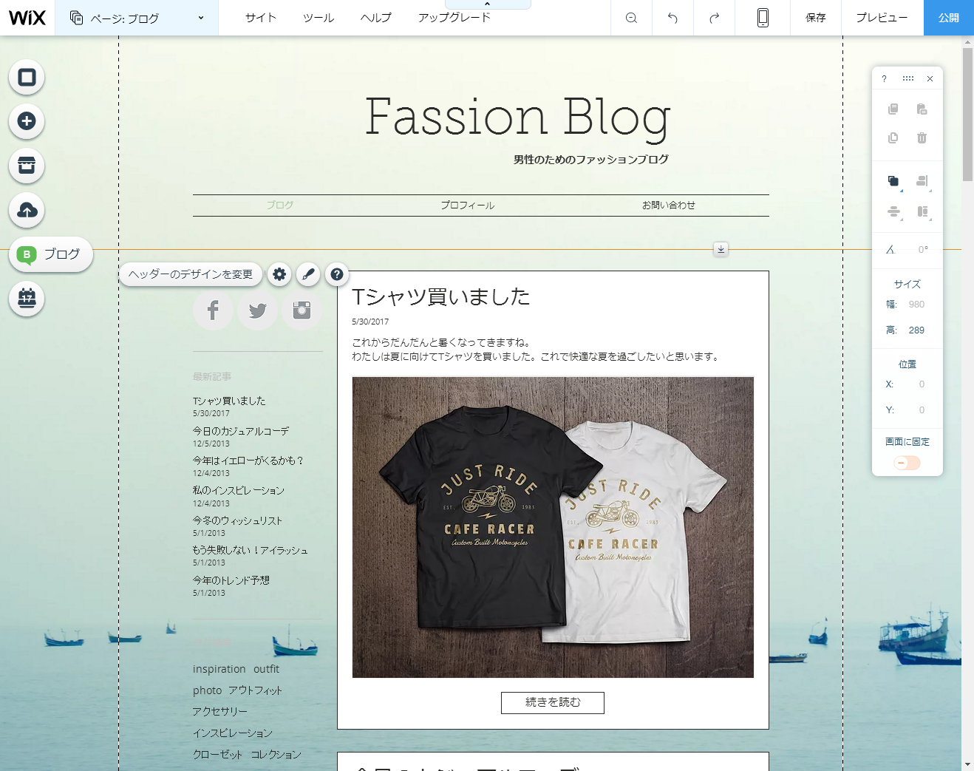Open the Wix App Market icon

point(27,166)
